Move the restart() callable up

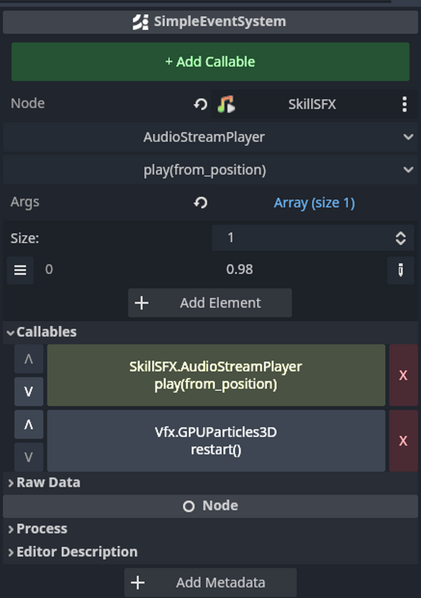28,424
